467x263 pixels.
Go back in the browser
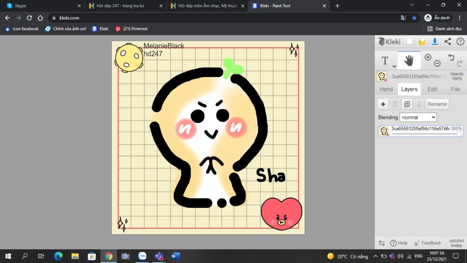[7, 18]
